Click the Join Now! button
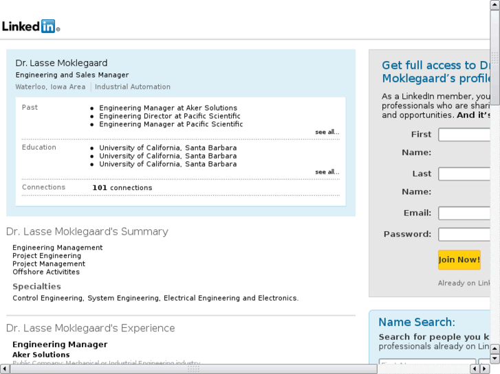 click(459, 259)
